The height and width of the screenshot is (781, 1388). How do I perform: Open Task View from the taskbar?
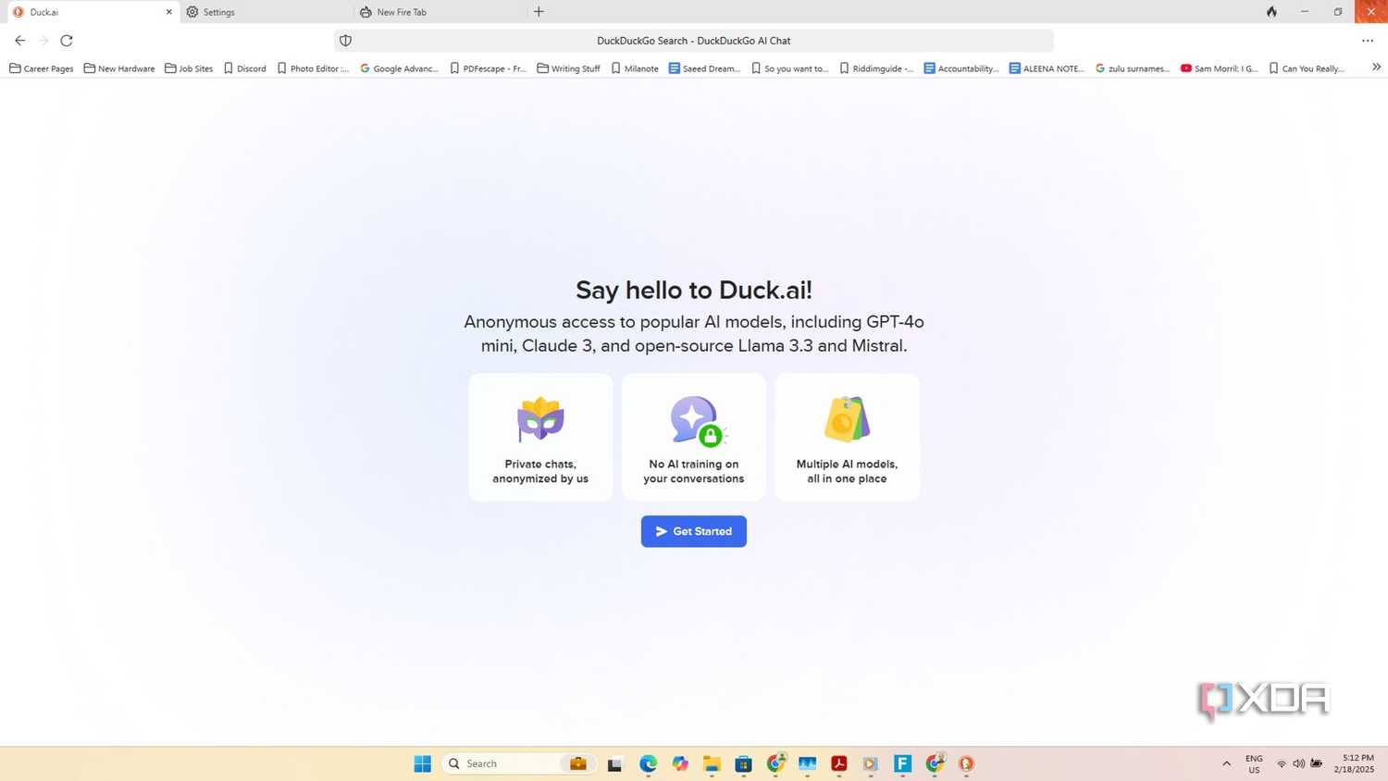coord(614,763)
